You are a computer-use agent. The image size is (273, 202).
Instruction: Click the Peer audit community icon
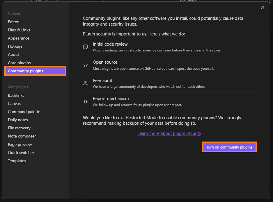[85, 83]
